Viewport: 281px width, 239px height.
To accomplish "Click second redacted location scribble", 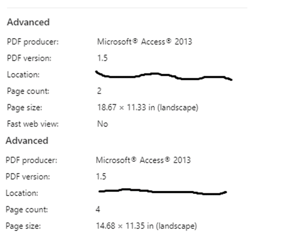I will (x=163, y=192).
